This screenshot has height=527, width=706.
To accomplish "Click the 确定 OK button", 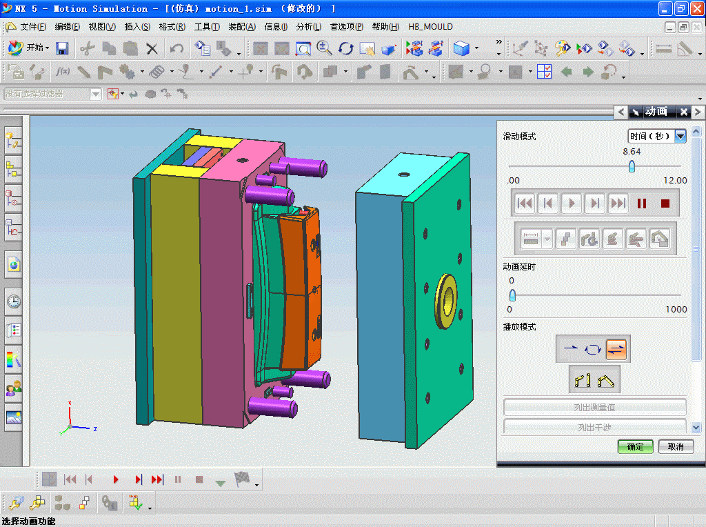I will [635, 446].
